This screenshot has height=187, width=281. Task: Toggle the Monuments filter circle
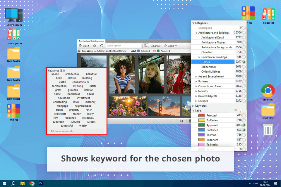(244, 67)
